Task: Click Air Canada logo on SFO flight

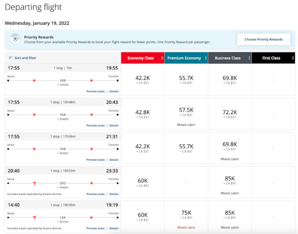Action: point(91,183)
